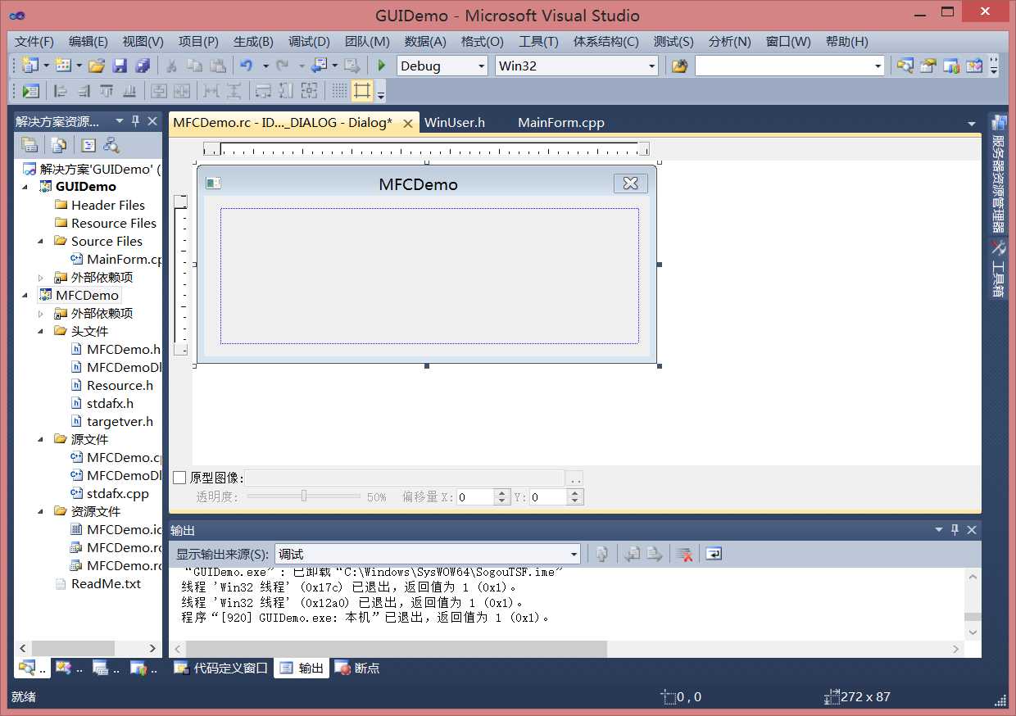
Task: Switch to the MainForm.cpp tab
Action: click(561, 122)
